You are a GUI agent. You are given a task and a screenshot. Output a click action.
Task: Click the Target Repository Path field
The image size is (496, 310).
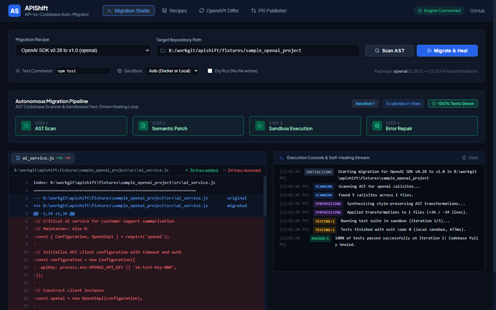pyautogui.click(x=258, y=51)
